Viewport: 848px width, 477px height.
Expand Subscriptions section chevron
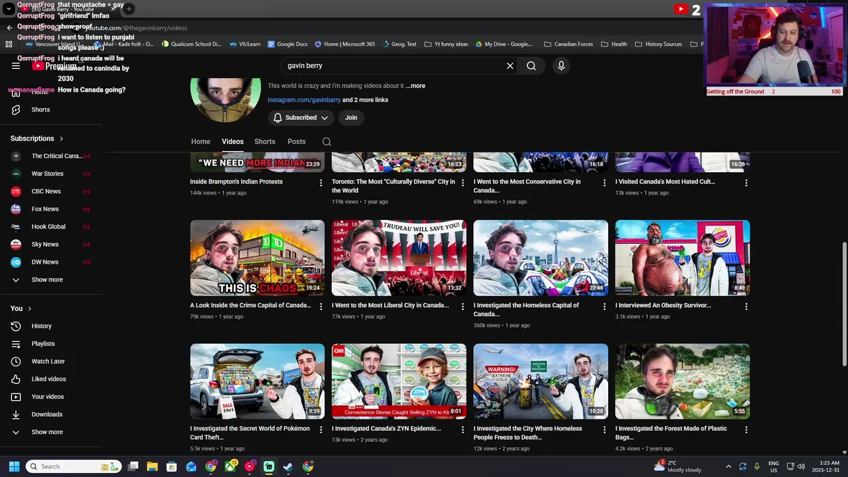pyautogui.click(x=61, y=138)
